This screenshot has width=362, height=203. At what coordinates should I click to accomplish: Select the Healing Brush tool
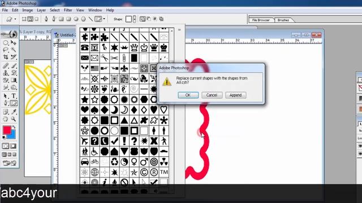pos(6,66)
